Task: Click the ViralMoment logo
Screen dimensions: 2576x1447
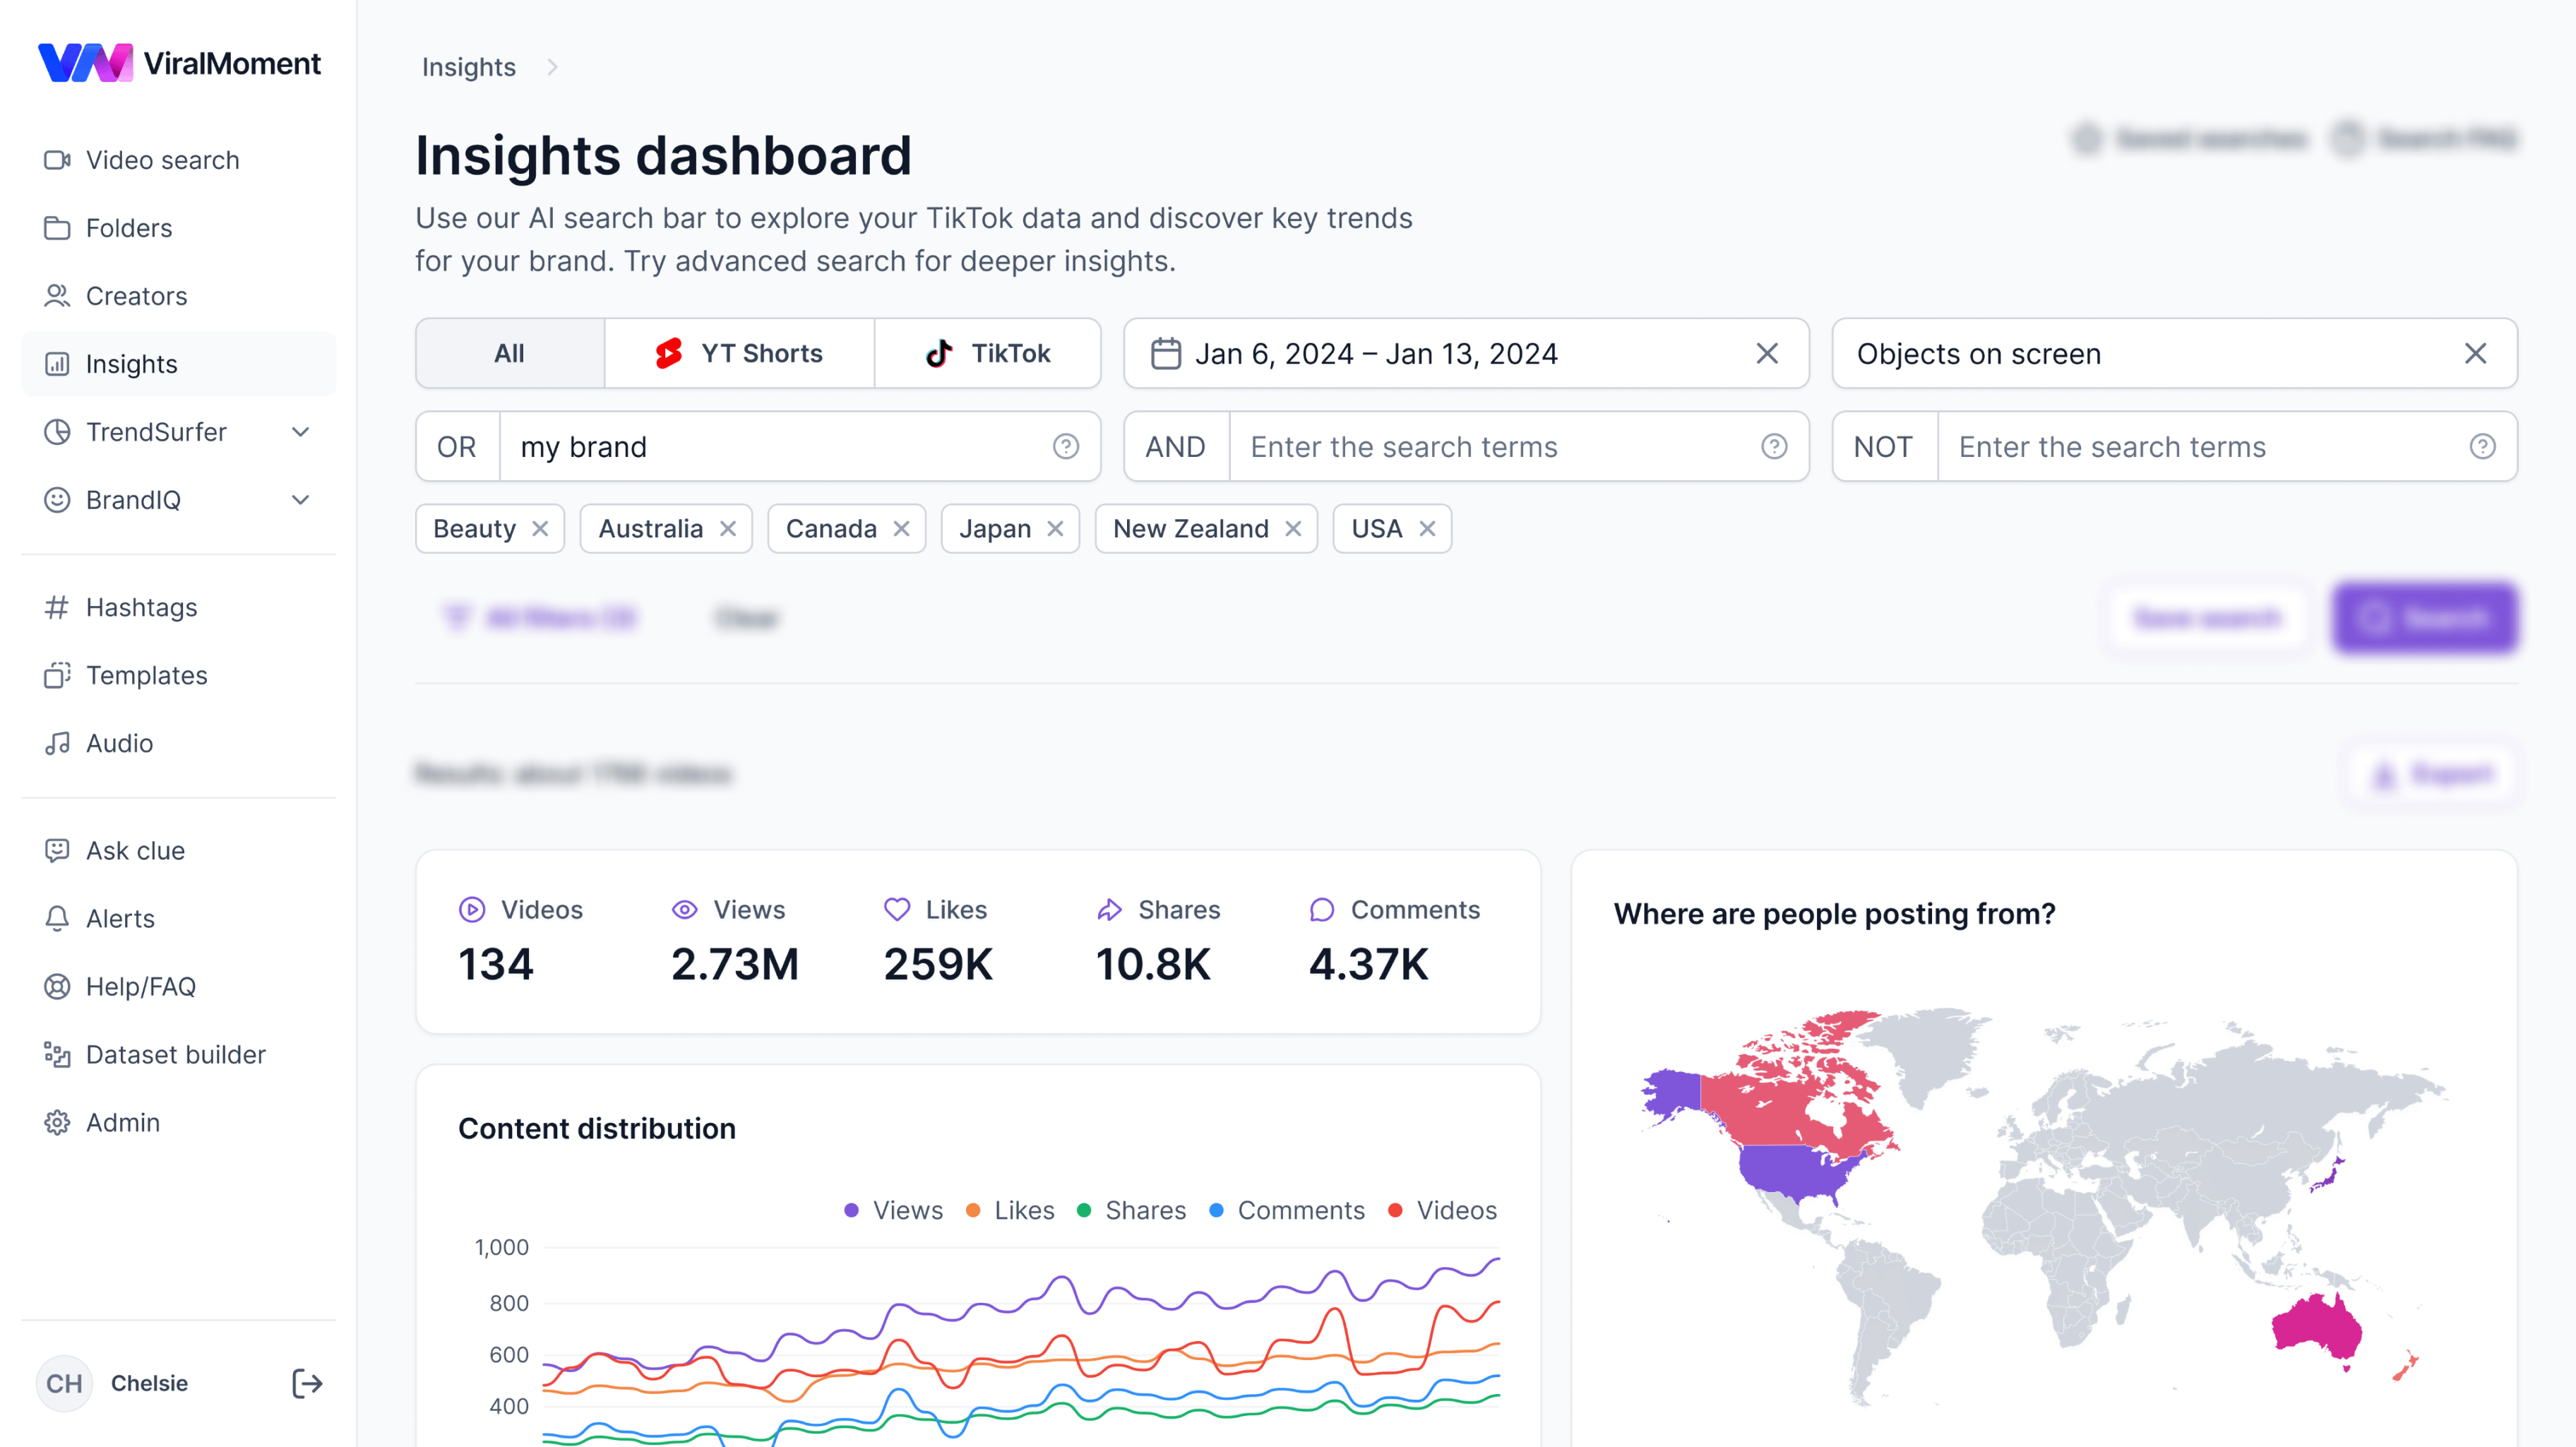Action: pyautogui.click(x=180, y=63)
